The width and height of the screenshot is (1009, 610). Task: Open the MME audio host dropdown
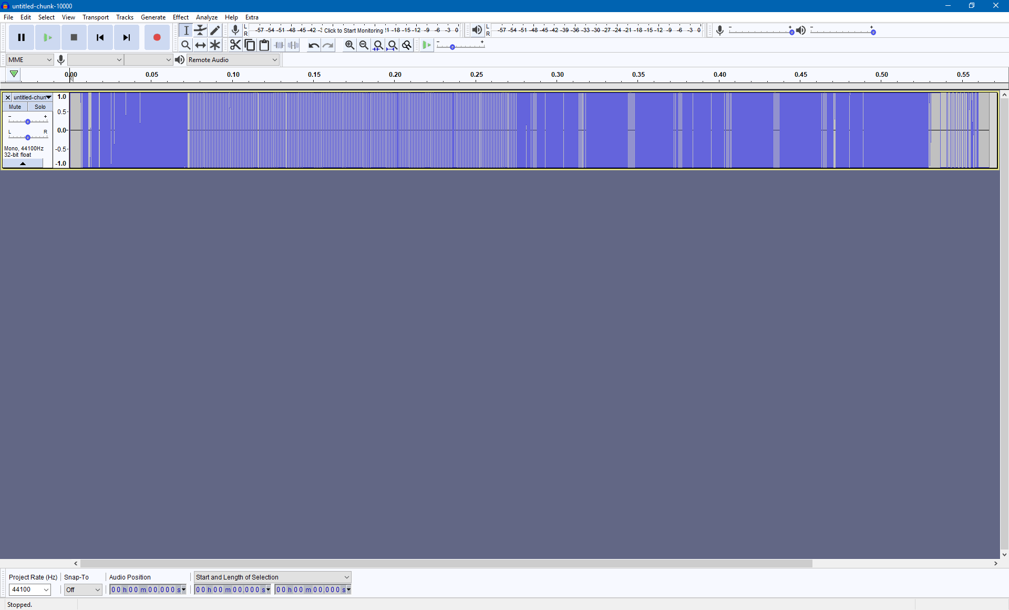(x=30, y=60)
